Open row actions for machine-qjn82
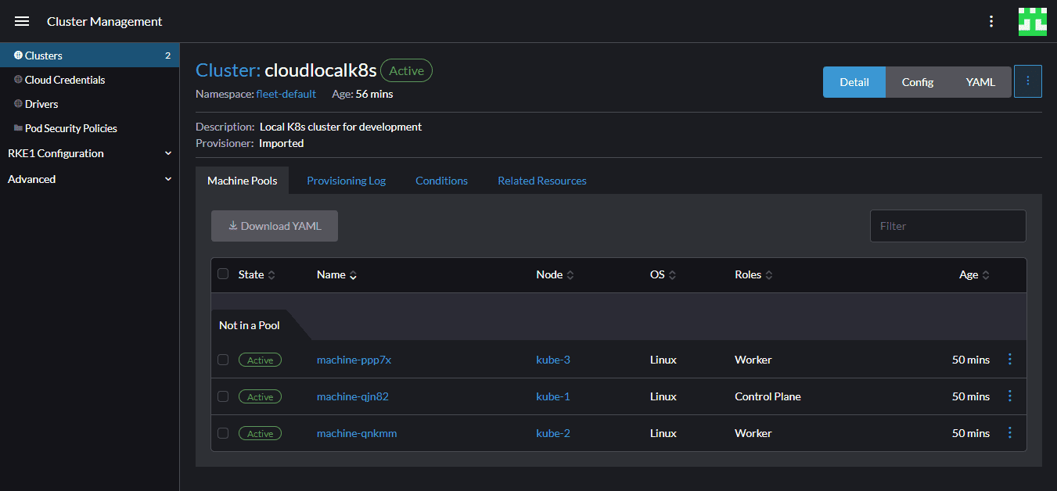 pos(1009,396)
